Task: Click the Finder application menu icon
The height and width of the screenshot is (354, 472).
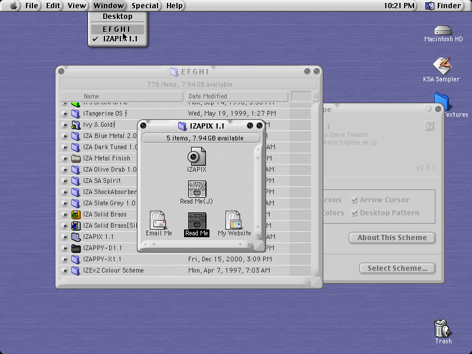Action: click(430, 6)
